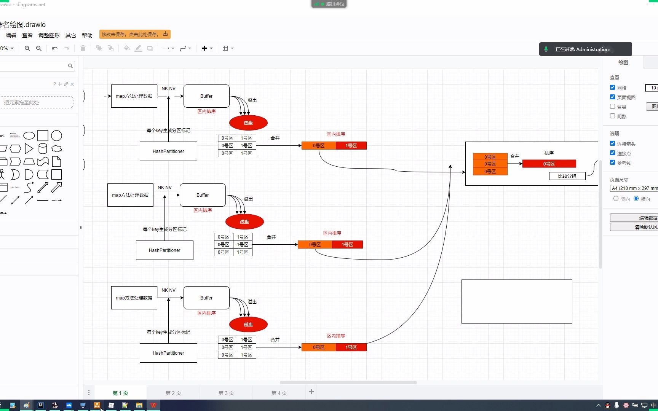Click the vertical canvas scrollbar
The image size is (658, 411).
(x=601, y=215)
